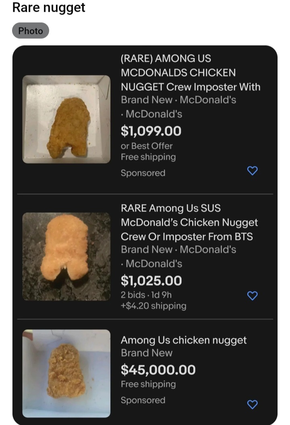Click the $1,099.00 price
Viewport: 290px width, 425px height.
point(151,131)
